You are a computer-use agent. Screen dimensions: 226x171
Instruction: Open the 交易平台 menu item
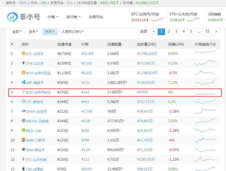96,17
